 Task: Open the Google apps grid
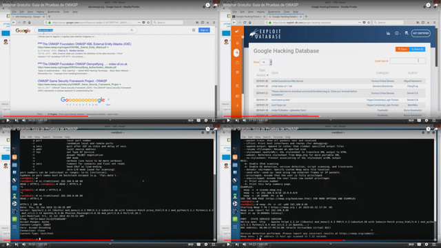click(x=194, y=30)
